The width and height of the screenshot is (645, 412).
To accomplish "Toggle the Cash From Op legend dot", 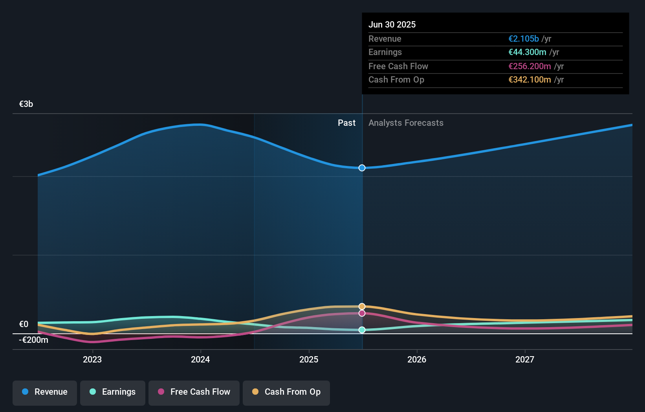I will pos(255,392).
